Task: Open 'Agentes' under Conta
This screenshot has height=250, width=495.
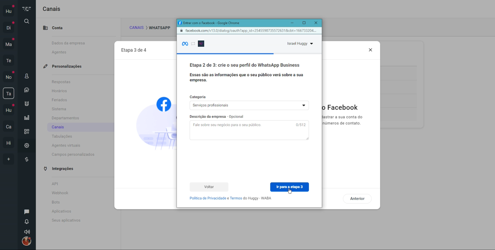Action: click(59, 52)
